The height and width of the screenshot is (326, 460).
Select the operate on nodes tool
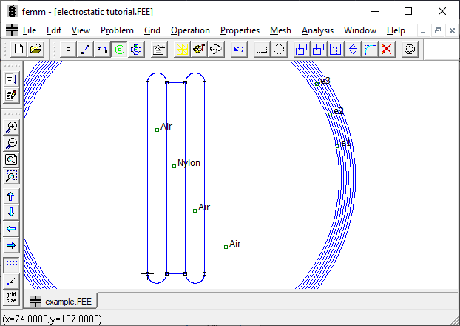(67, 50)
